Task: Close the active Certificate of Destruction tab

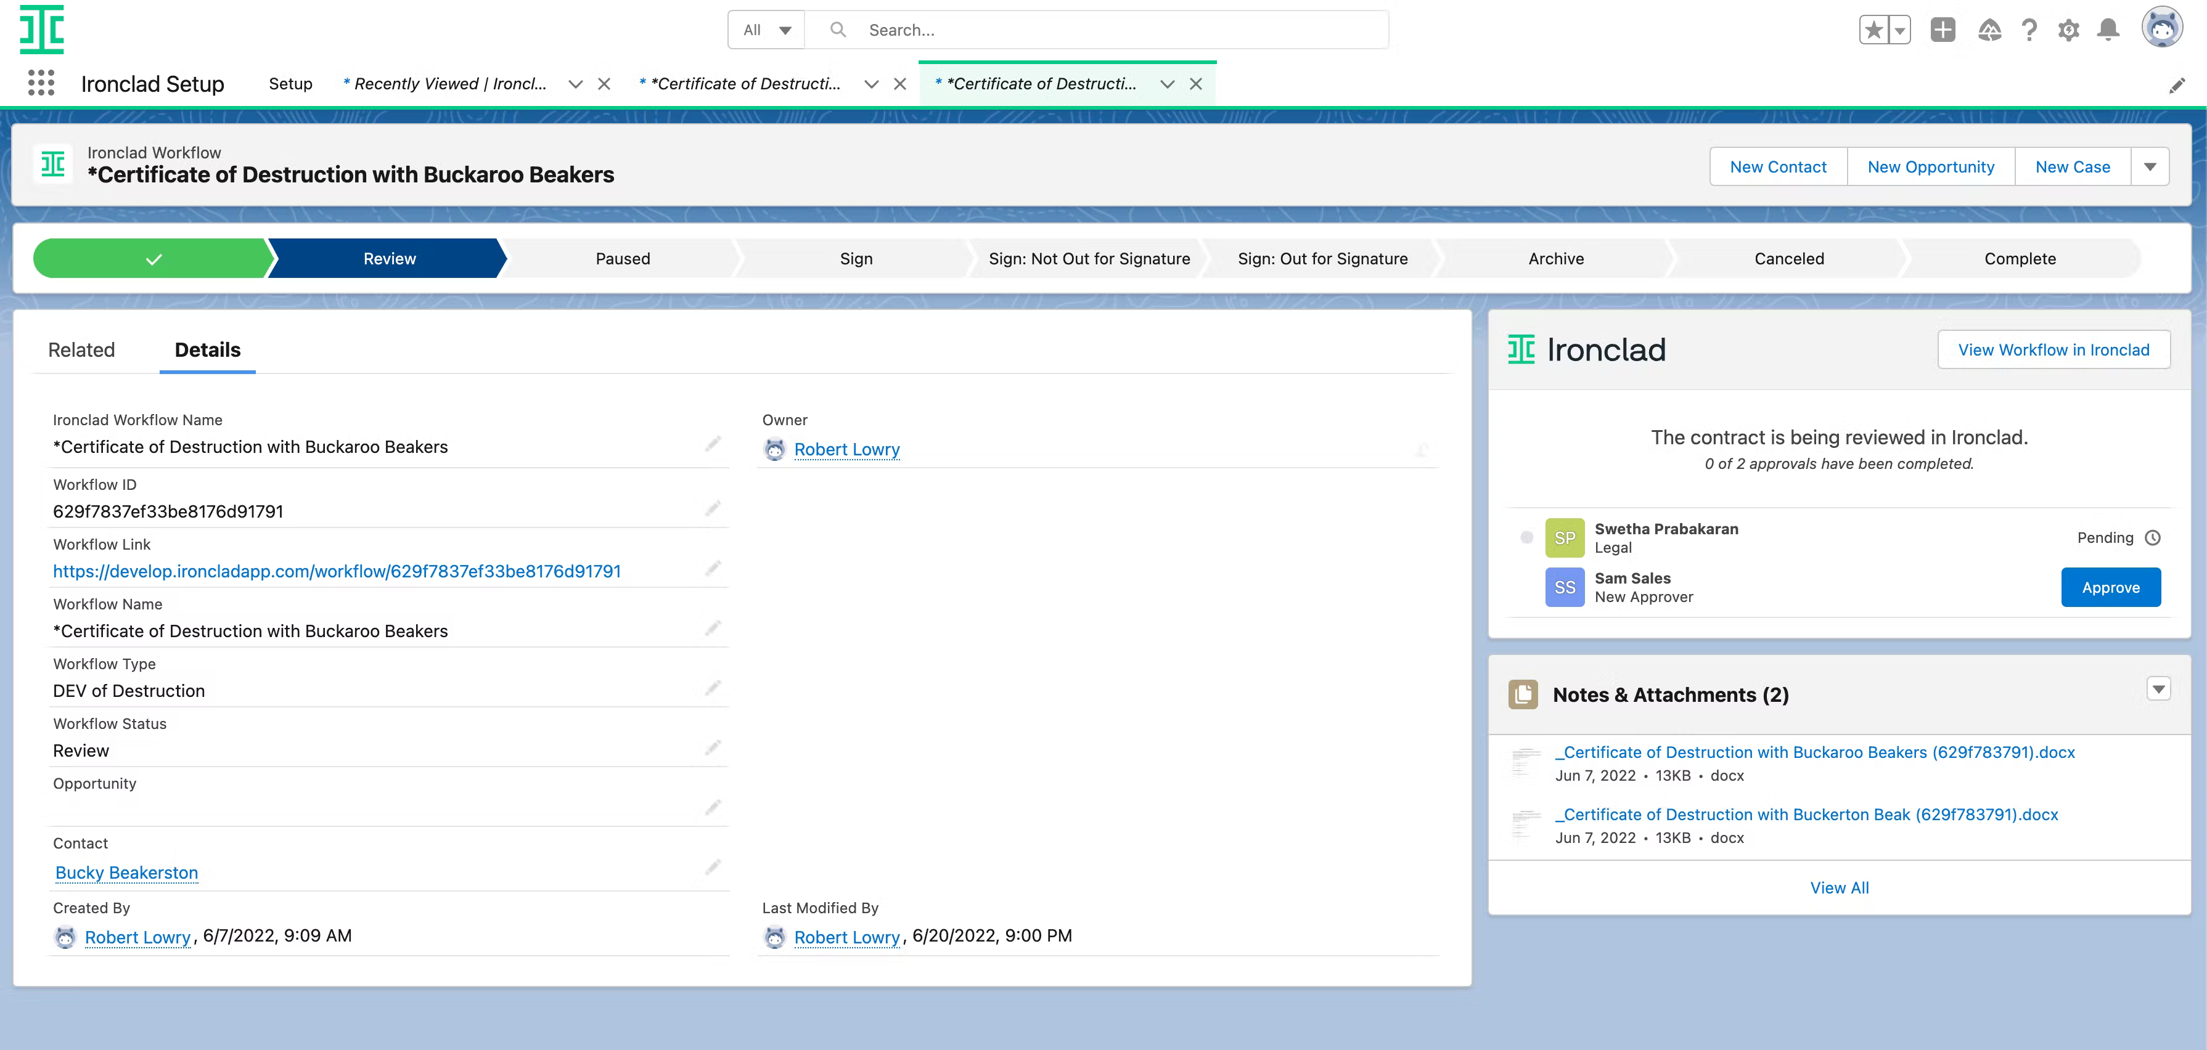Action: [x=1195, y=84]
